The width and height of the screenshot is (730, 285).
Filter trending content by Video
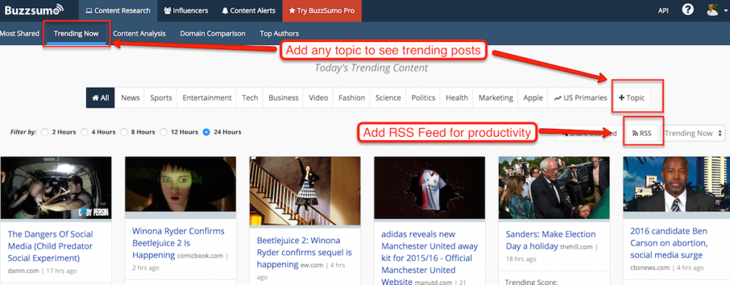319,98
